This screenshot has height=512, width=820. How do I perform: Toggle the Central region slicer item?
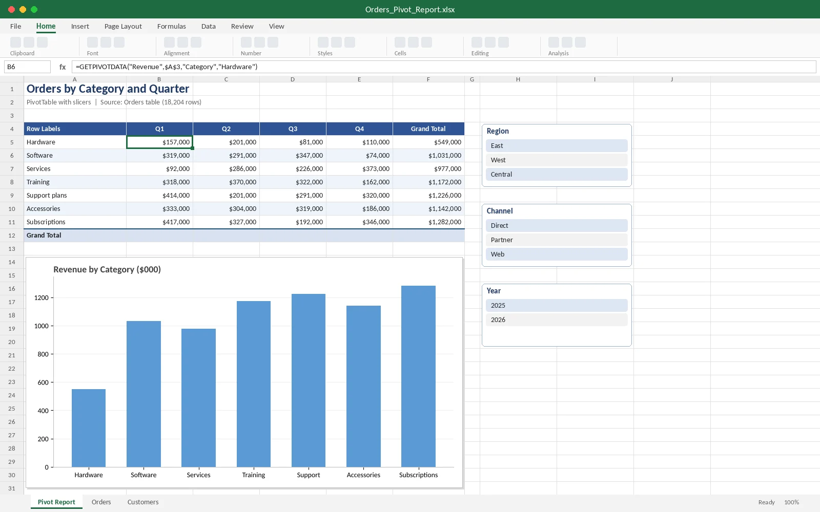pyautogui.click(x=557, y=175)
